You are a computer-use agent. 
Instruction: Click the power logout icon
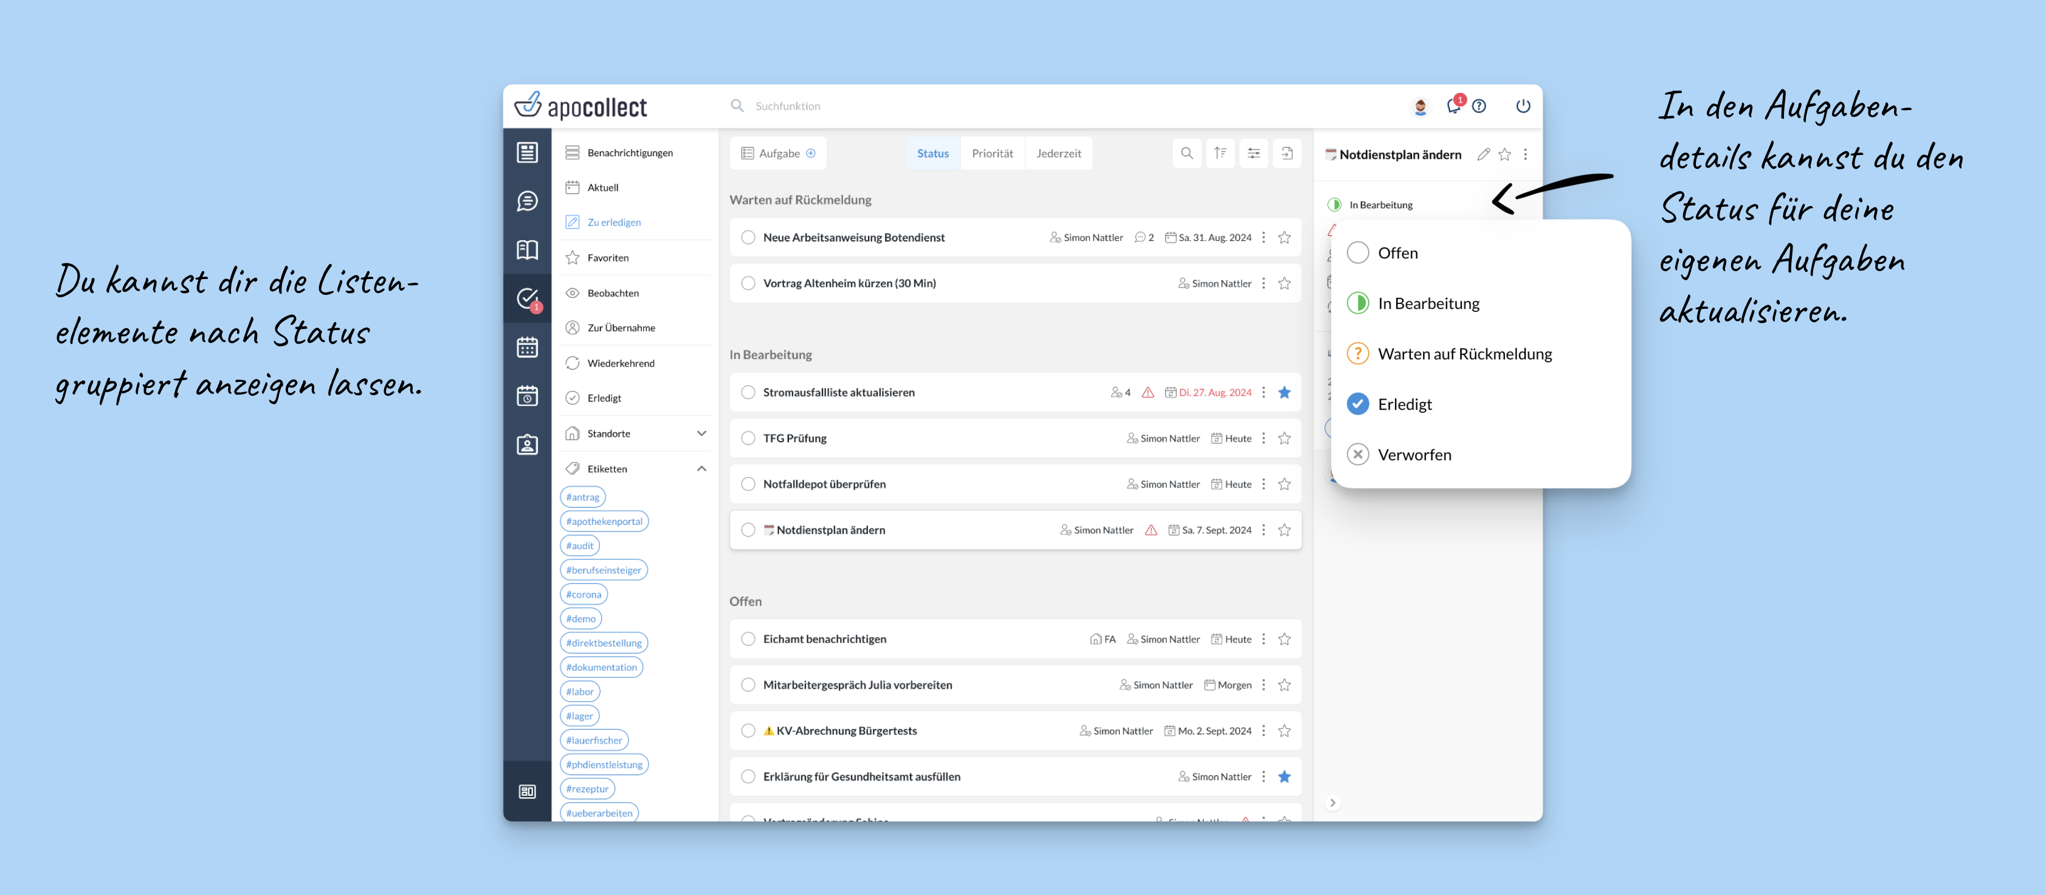pos(1523,106)
